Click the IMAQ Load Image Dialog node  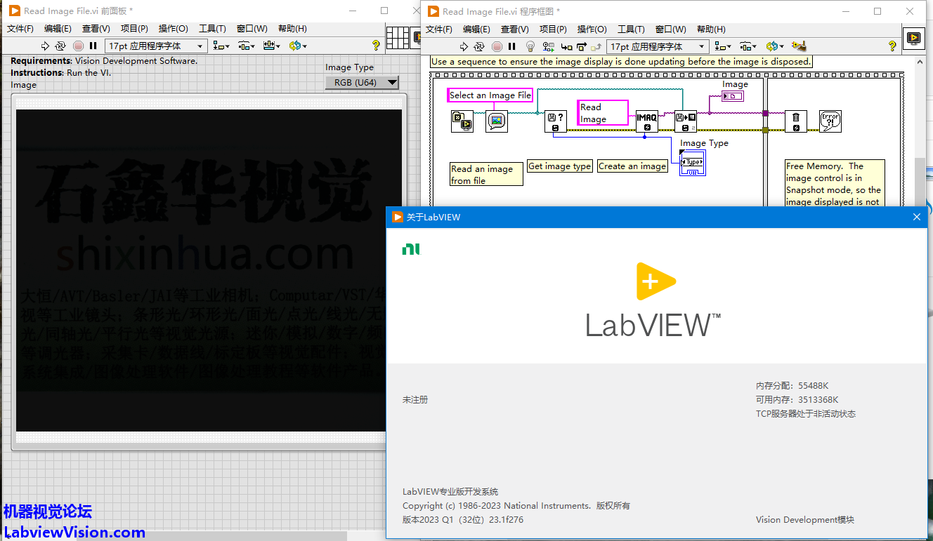(497, 121)
